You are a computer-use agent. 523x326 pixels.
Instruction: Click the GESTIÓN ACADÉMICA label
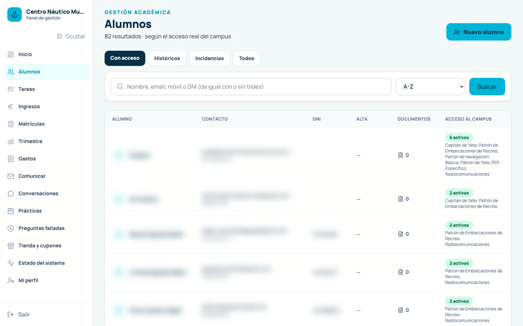click(138, 12)
